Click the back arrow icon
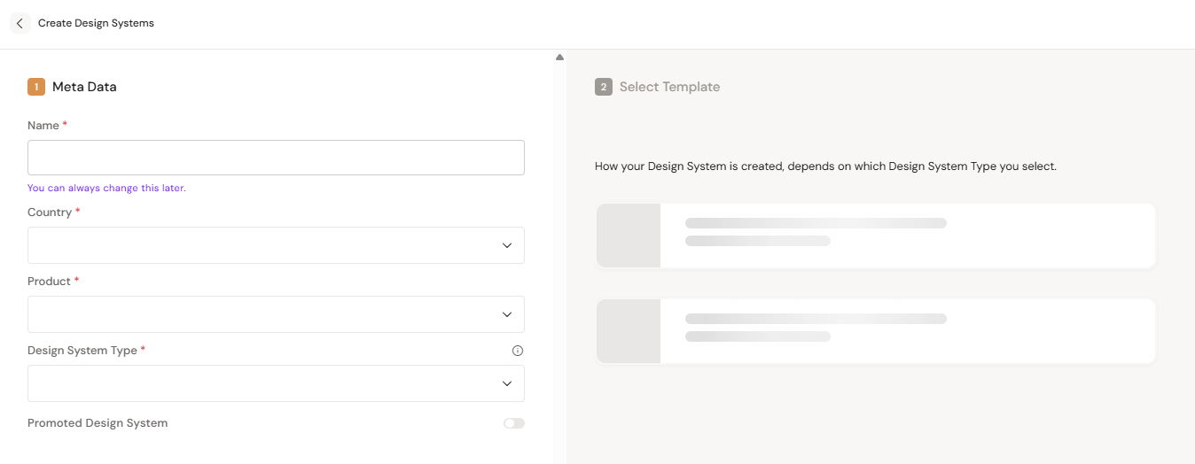The height and width of the screenshot is (464, 1195). (x=20, y=23)
